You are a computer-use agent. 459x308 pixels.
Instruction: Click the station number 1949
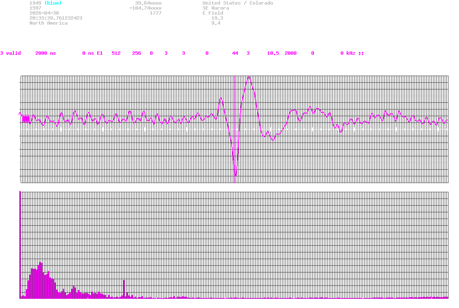tap(35, 3)
